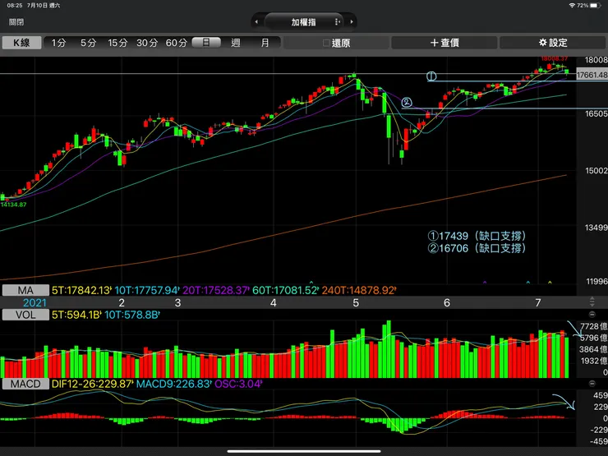Click the MA value 240T:14878.92
The width and height of the screenshot is (608, 456).
coord(359,290)
